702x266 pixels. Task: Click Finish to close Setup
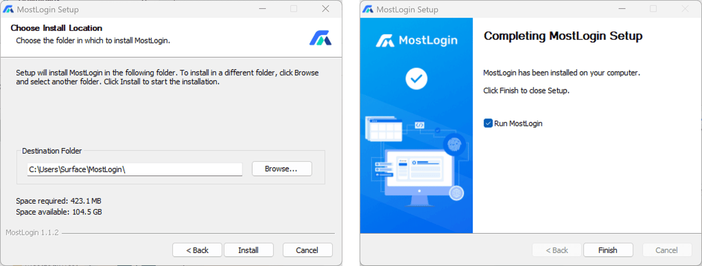coord(608,250)
